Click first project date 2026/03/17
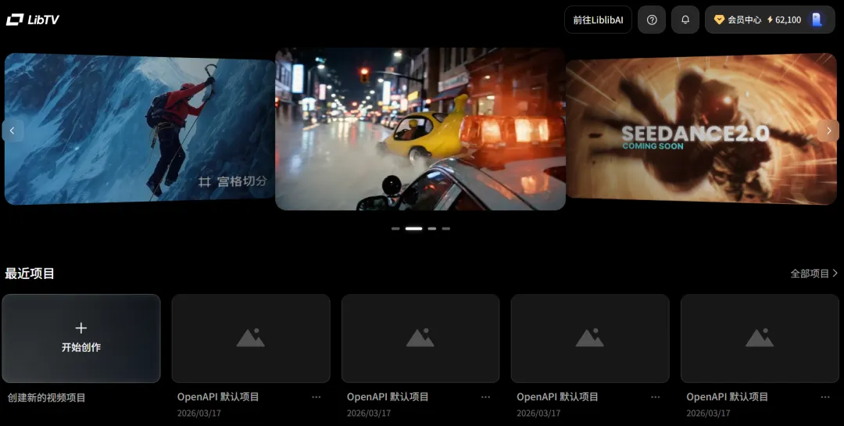 click(199, 413)
